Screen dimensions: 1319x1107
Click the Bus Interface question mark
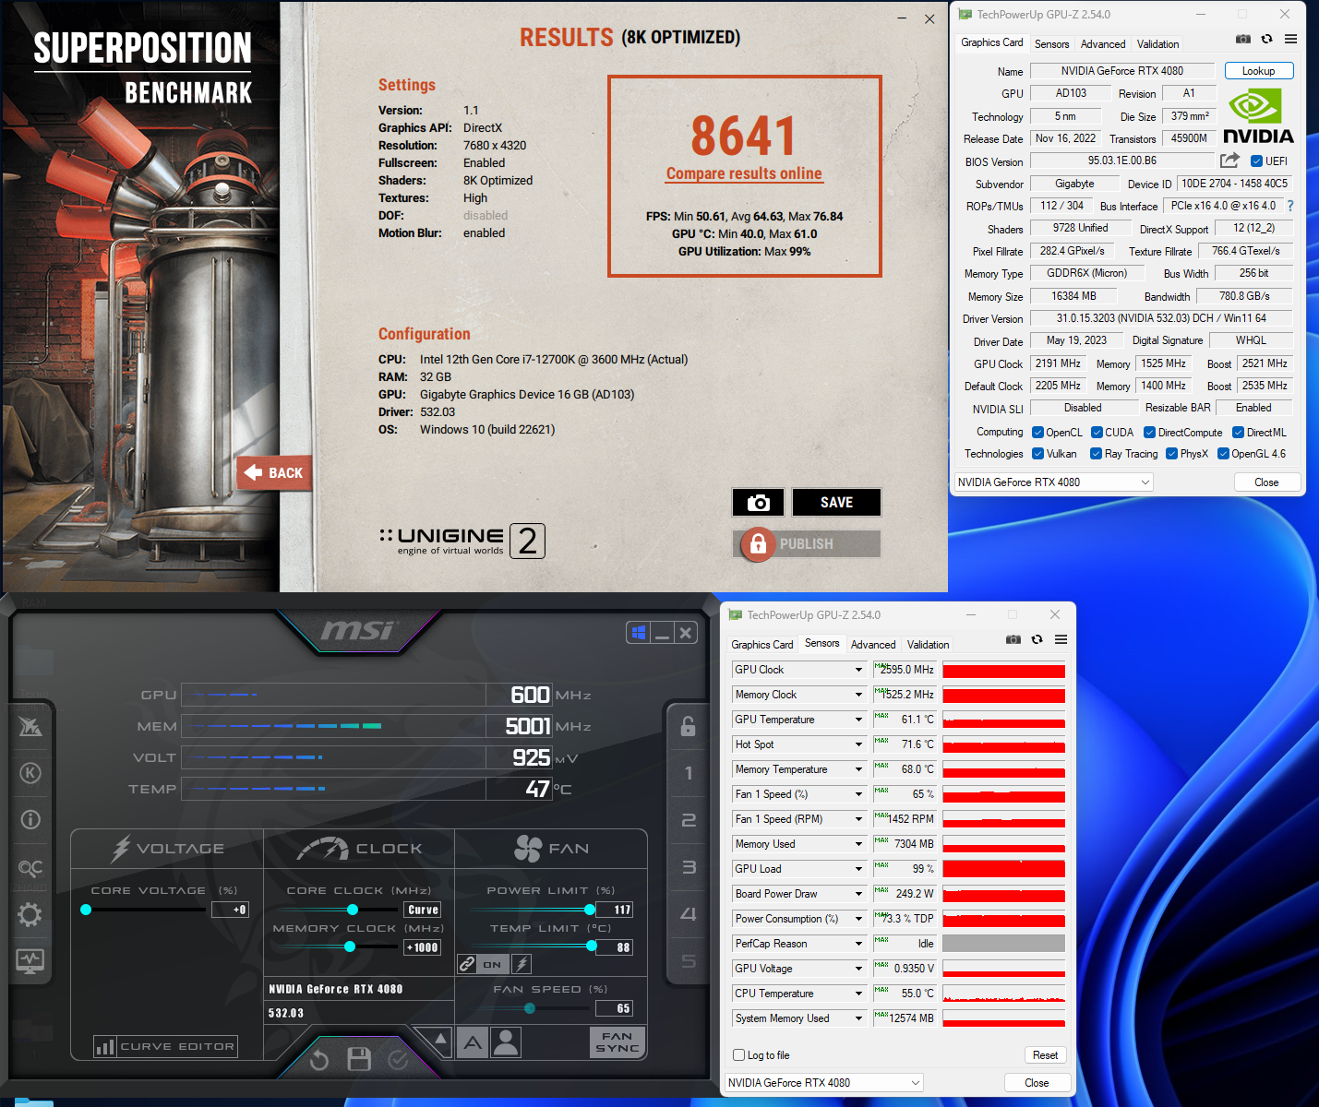coord(1290,206)
